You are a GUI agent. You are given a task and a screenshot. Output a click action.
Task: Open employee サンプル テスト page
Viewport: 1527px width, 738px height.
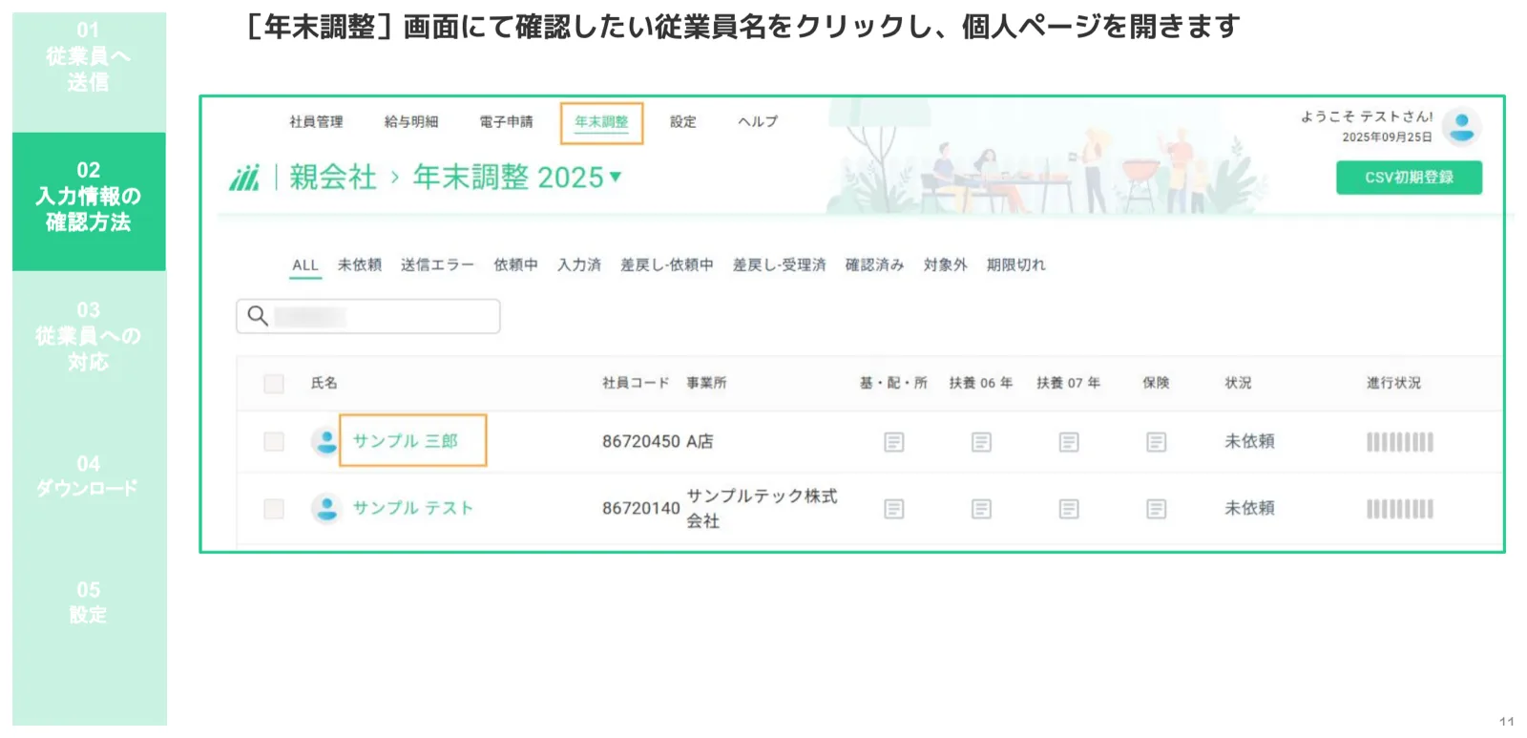413,508
